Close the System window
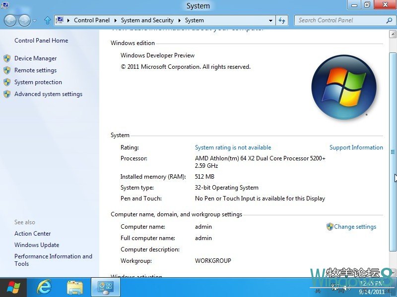This screenshot has width=397, height=297. [385, 4]
